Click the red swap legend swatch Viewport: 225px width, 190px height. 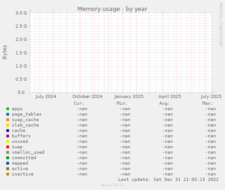click(8, 147)
